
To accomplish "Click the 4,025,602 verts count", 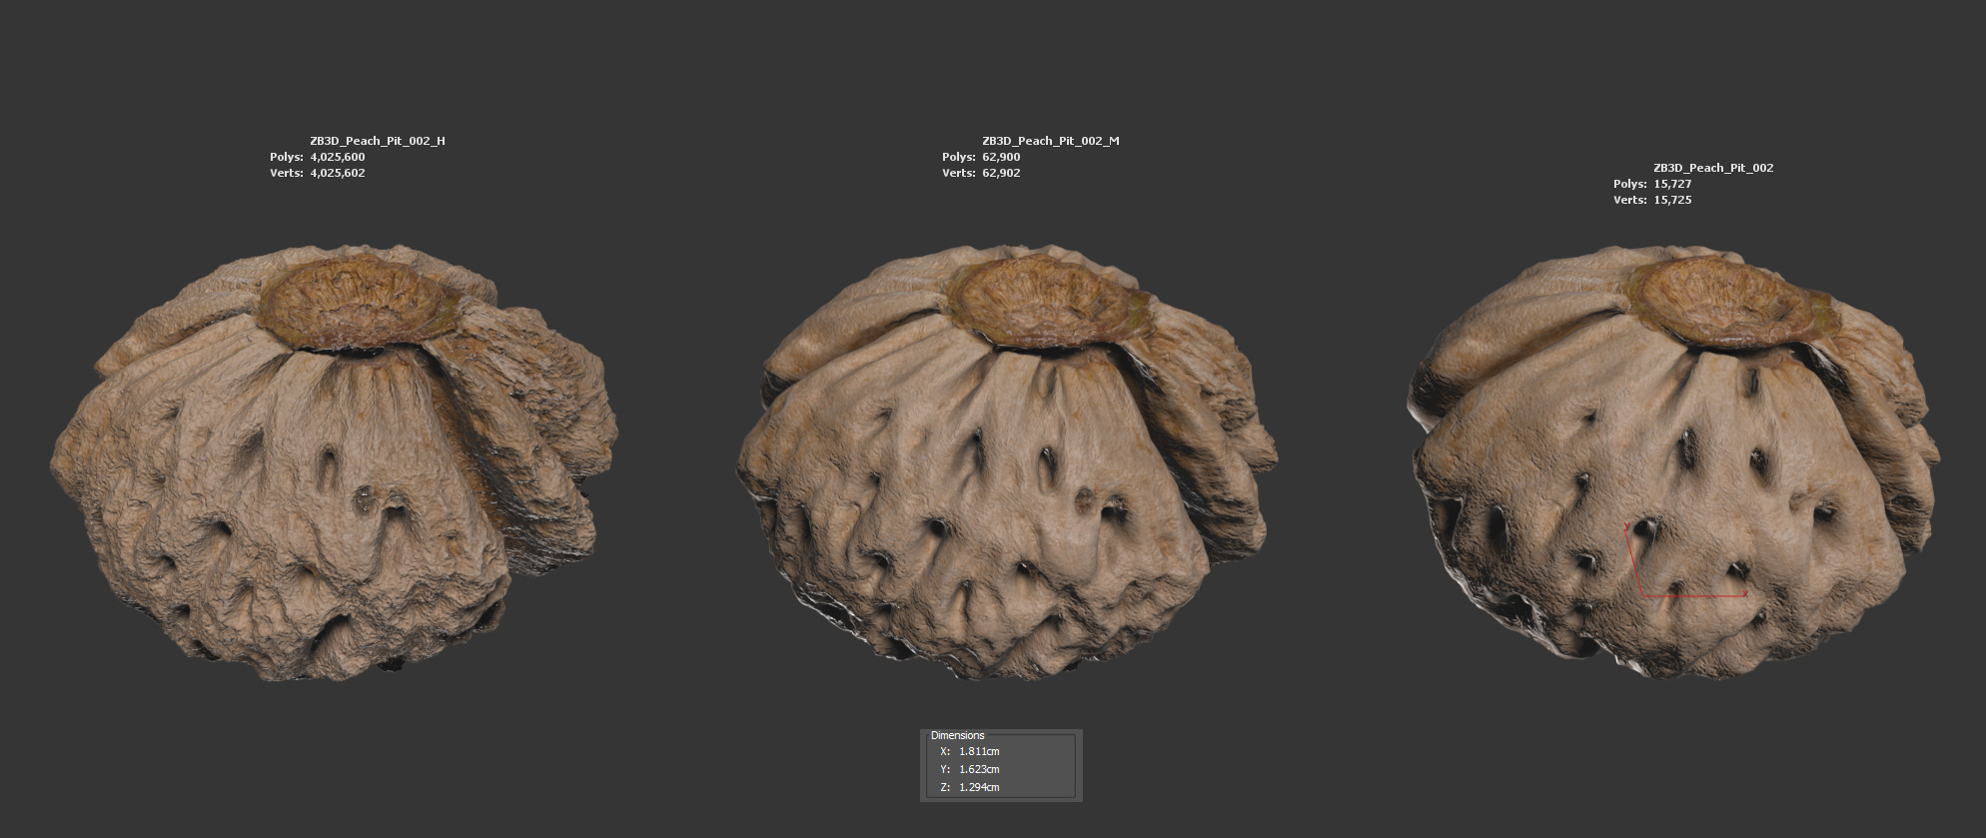I will pos(338,173).
